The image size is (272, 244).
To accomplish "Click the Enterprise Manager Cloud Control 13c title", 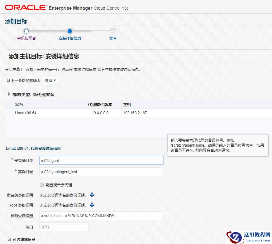I will 88,8.
